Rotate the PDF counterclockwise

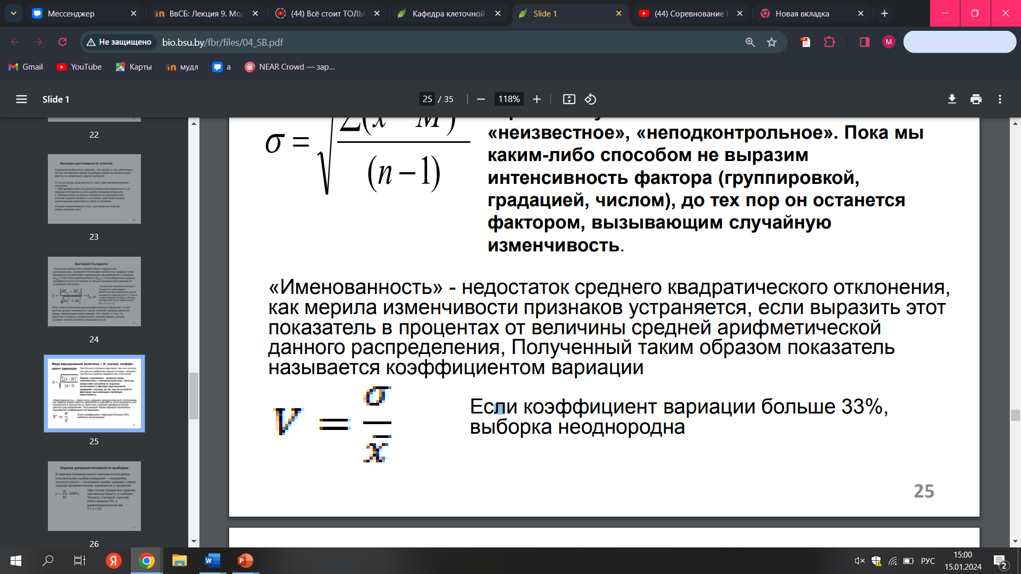pyautogui.click(x=590, y=99)
